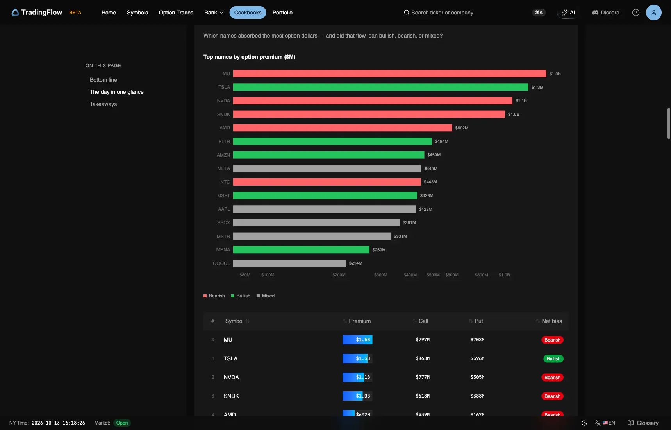Click the page vertical scrollbar

[669, 123]
